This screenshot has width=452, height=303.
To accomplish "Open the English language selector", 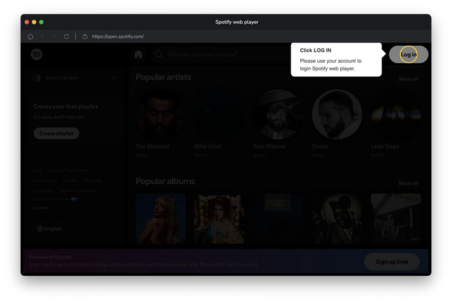I will [49, 229].
